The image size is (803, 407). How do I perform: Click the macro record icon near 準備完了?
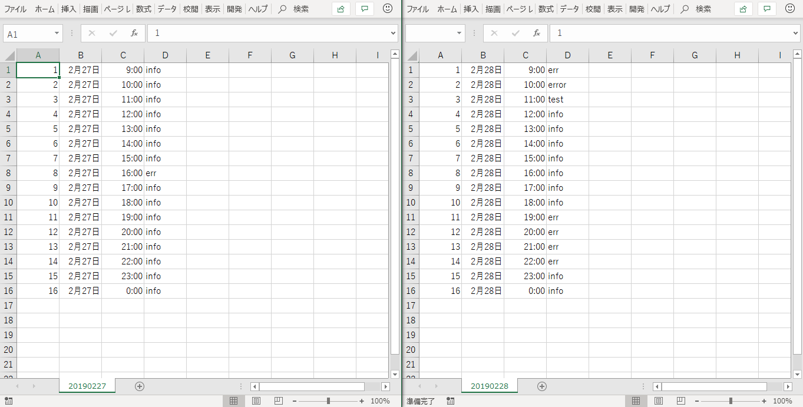(450, 401)
